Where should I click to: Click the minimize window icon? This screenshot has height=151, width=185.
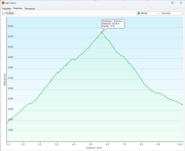[x=164, y=3]
